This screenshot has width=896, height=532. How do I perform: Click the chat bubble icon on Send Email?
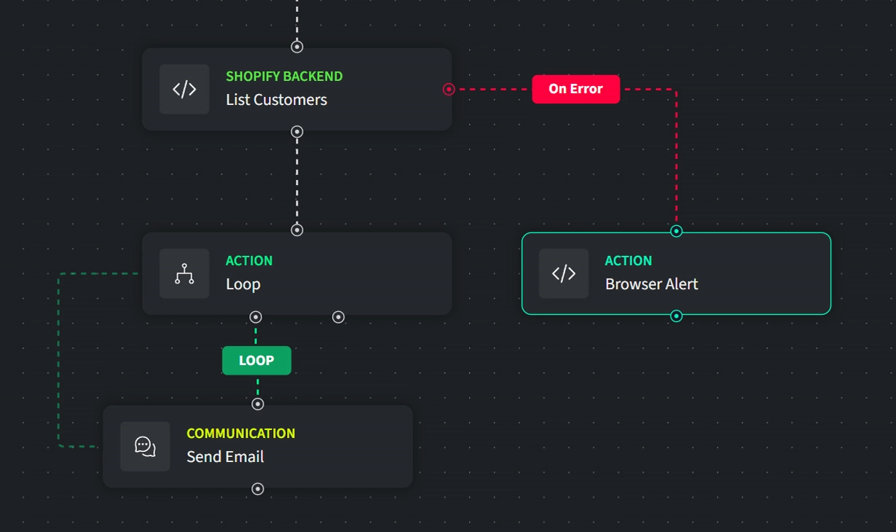tap(145, 446)
